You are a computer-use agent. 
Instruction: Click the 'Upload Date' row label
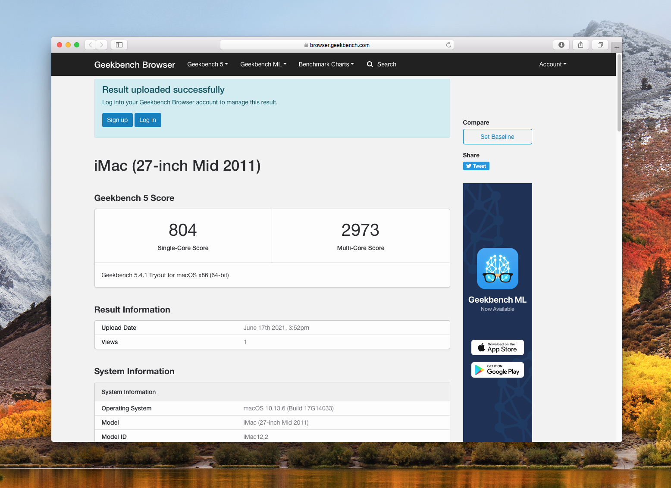pyautogui.click(x=119, y=328)
